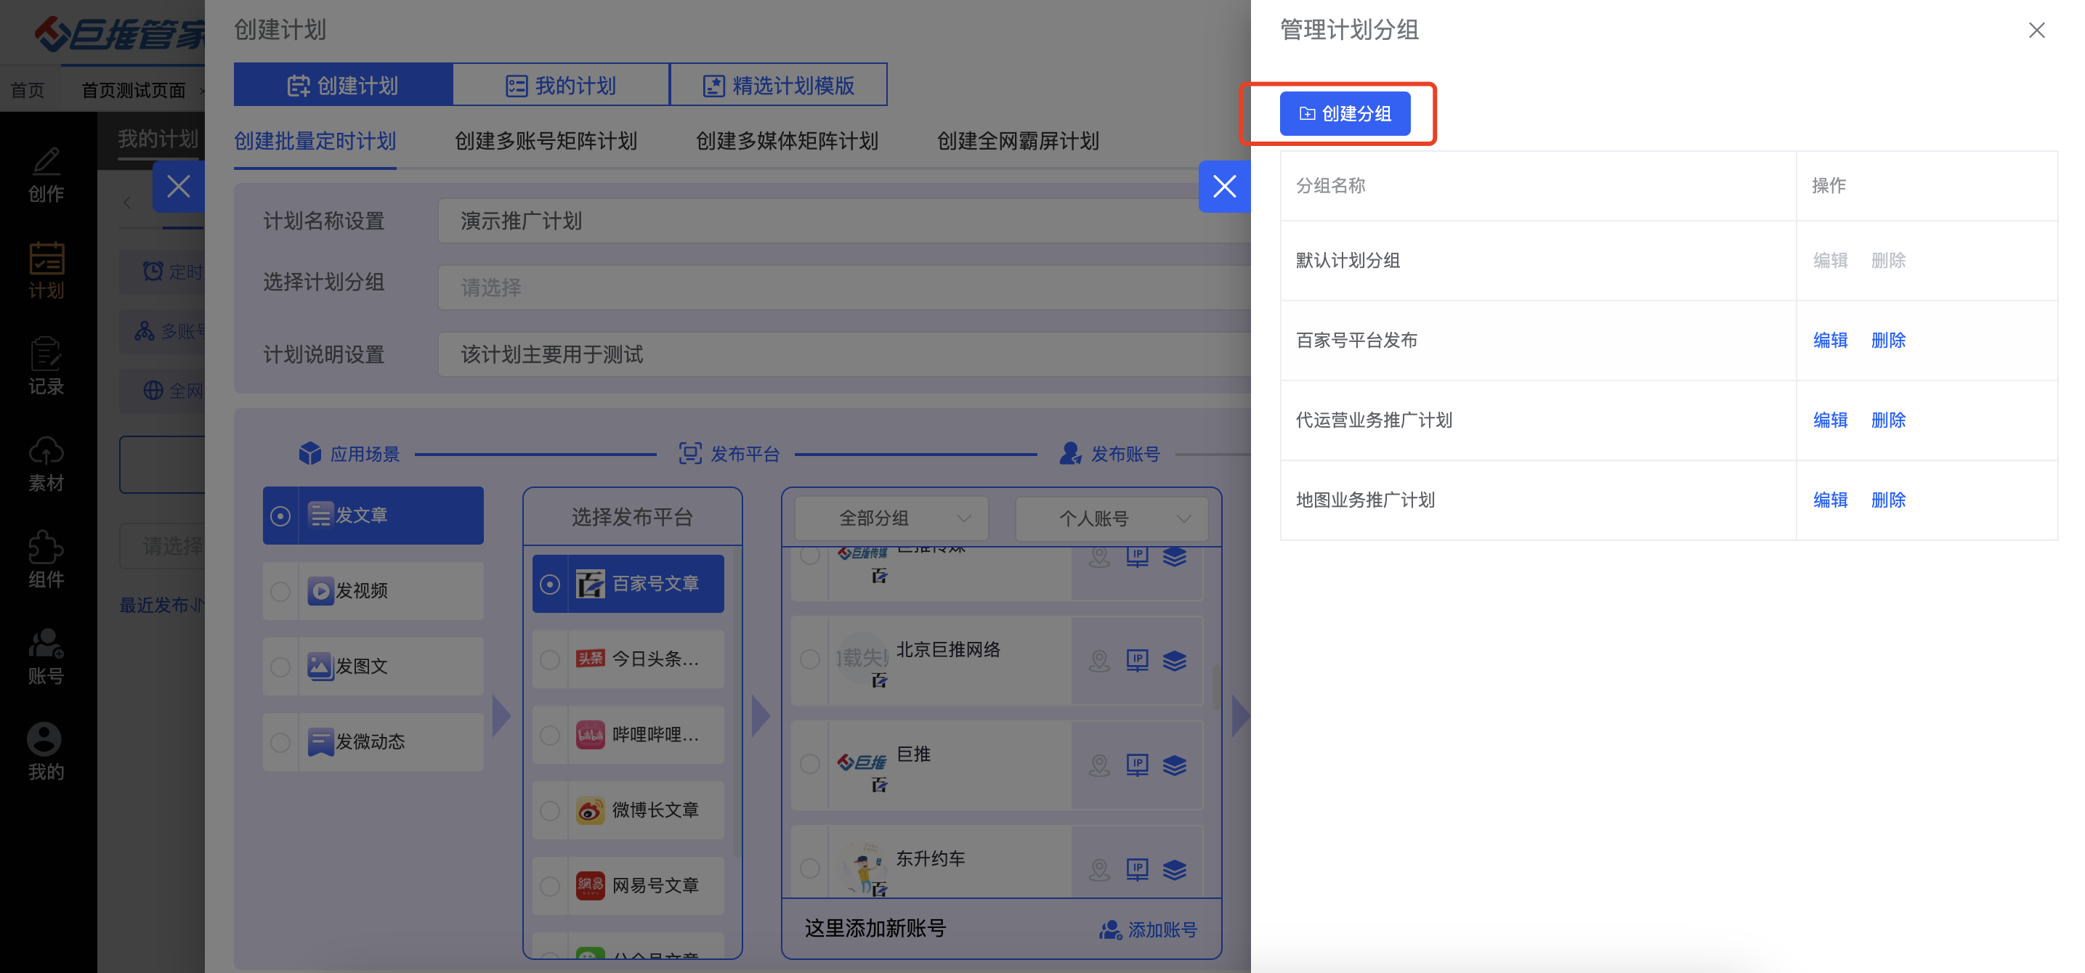Viewport: 2085px width, 973px height.
Task: Click the blue X button near 我的计划
Action: click(x=178, y=187)
